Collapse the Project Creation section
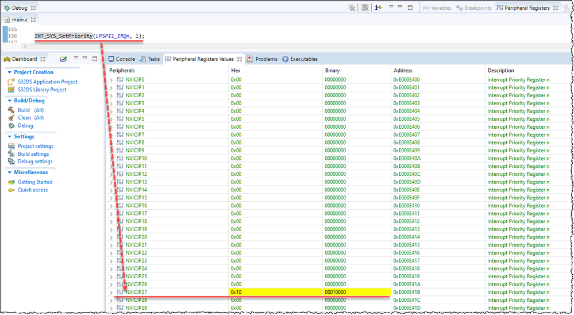 pos(10,72)
